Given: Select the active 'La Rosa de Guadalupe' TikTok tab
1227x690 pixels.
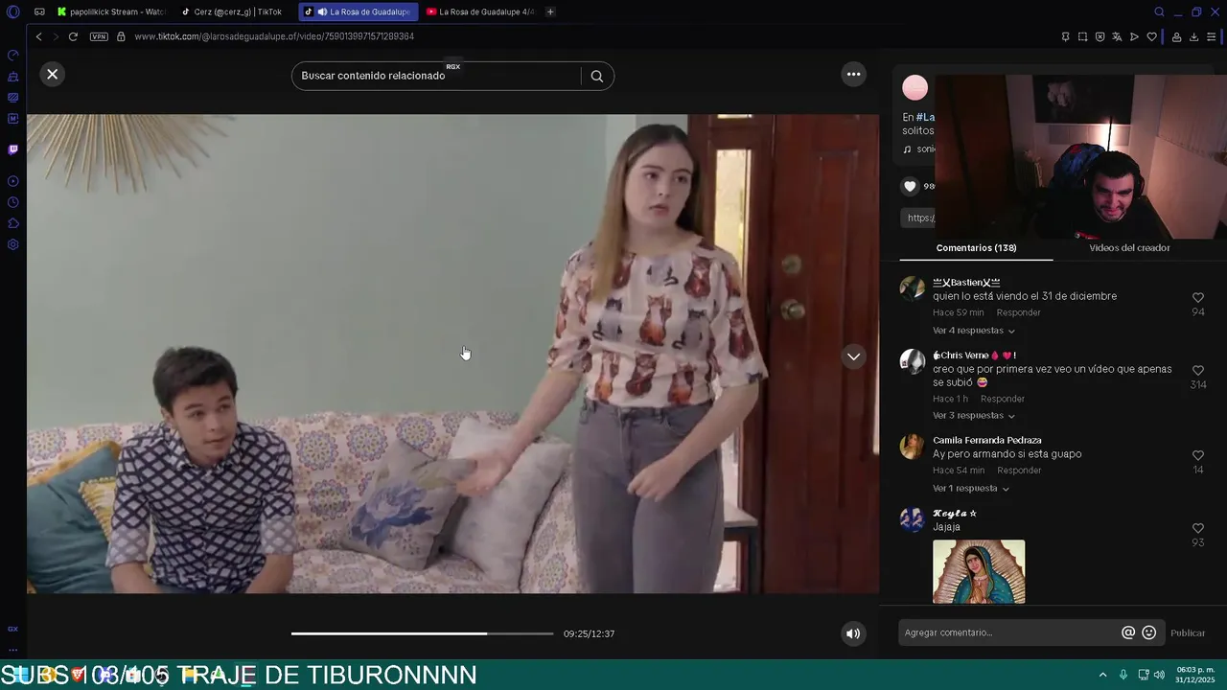Looking at the screenshot, I should pos(358,11).
